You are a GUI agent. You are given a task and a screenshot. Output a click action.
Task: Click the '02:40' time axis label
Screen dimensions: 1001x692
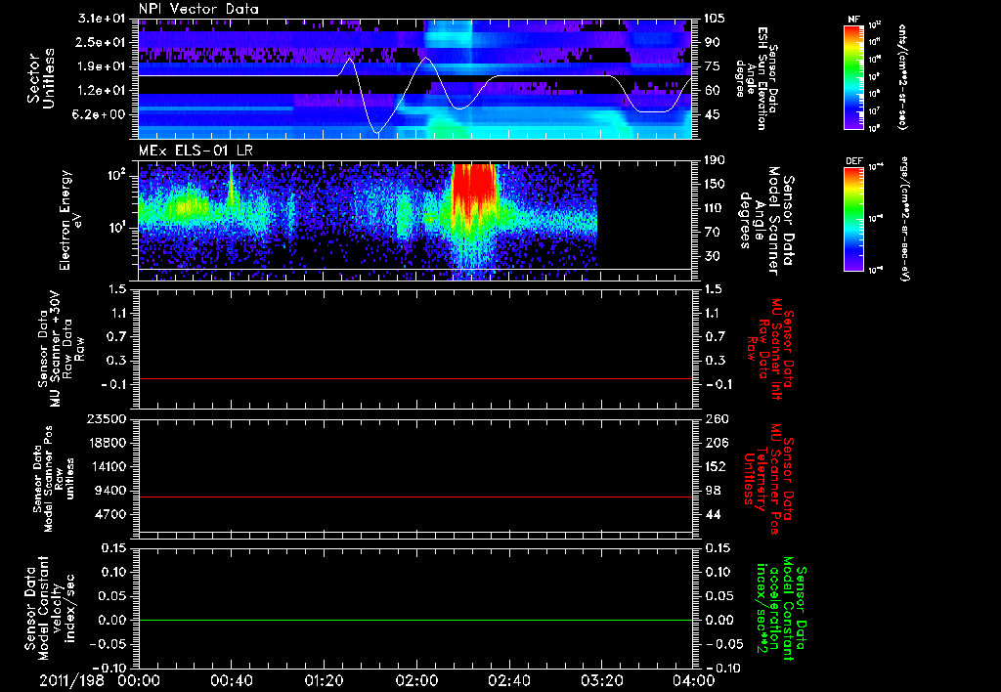pyautogui.click(x=508, y=680)
